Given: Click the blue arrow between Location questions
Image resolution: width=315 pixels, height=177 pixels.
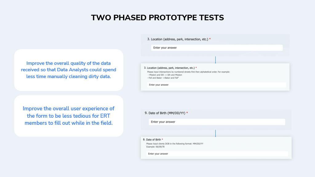Looking at the screenshot, I should 216,60.
